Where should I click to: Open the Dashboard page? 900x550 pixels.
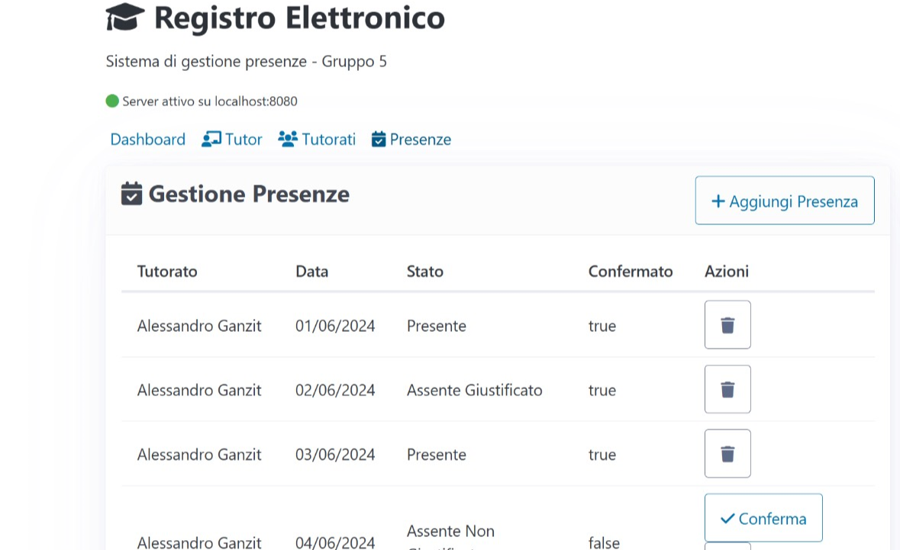(x=147, y=140)
